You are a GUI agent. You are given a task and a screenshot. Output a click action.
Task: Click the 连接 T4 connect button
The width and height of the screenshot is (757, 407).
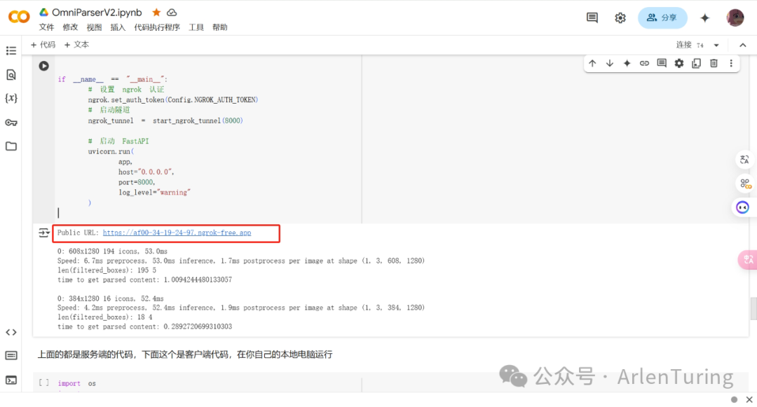click(x=690, y=45)
